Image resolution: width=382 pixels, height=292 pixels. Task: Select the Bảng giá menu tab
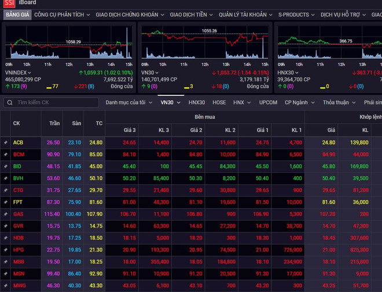coord(17,14)
